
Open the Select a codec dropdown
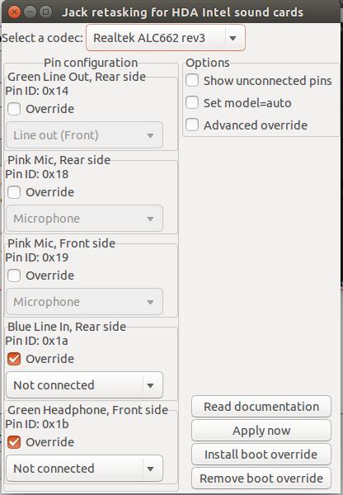[166, 38]
